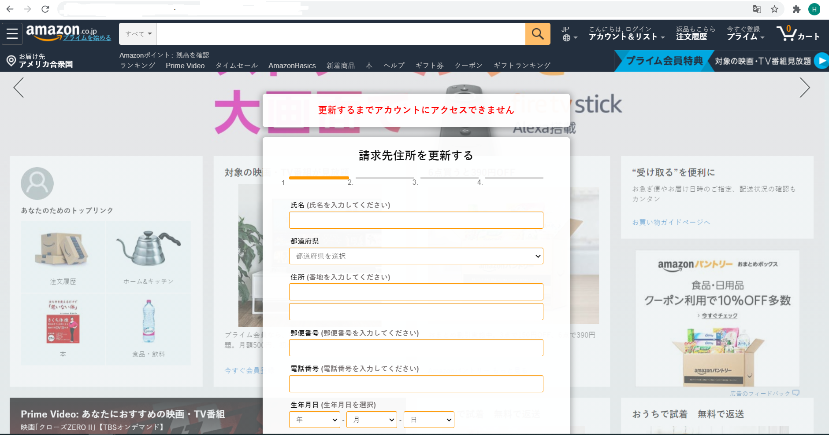The width and height of the screenshot is (829, 435).
Task: Click the 郵便番号 postal code field
Action: (x=416, y=348)
